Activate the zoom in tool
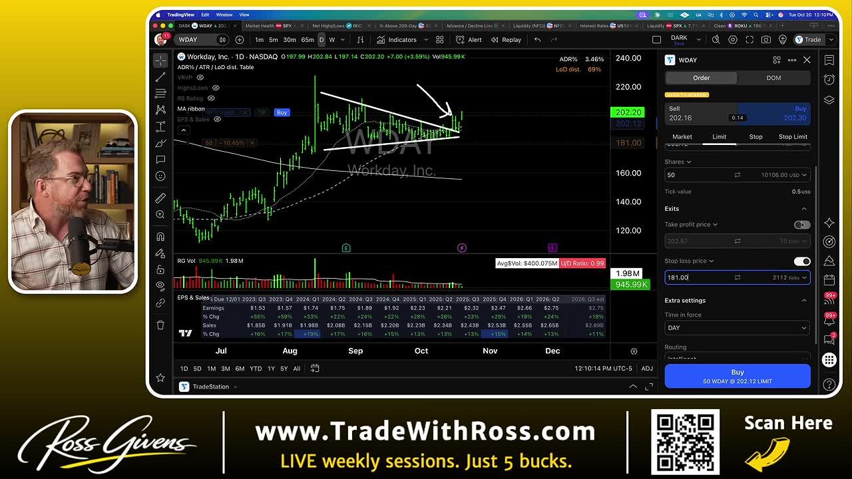Viewport: 852px width, 479px height. click(160, 215)
